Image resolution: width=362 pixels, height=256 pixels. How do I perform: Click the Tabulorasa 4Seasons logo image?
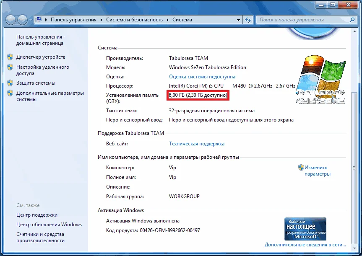point(320,80)
